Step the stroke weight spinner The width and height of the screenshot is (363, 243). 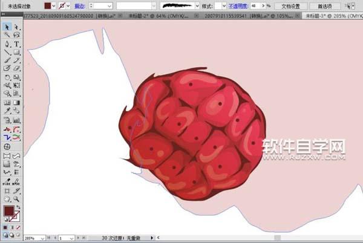tap(91, 6)
